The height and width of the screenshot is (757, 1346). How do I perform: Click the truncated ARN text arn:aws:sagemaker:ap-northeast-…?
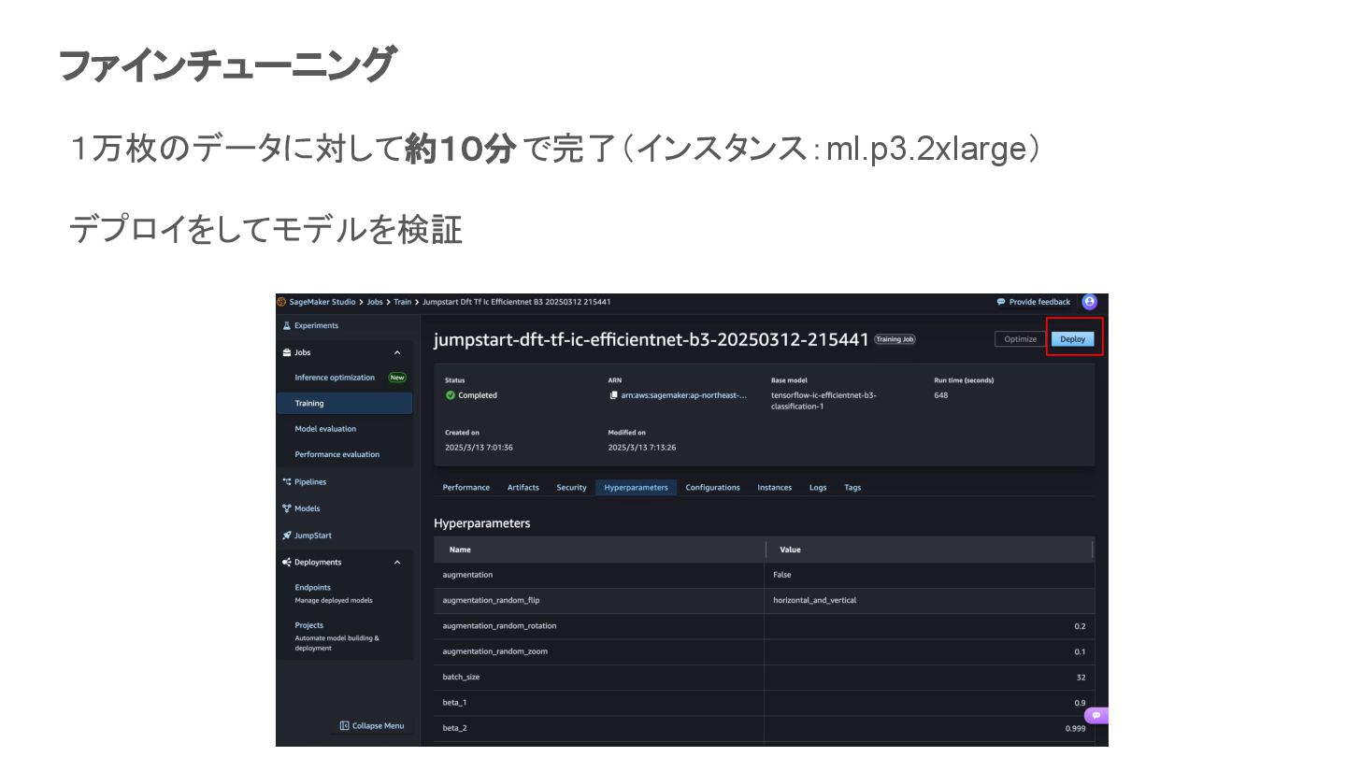(684, 395)
